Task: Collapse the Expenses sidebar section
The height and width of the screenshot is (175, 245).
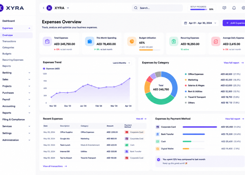Action: (x=29, y=28)
